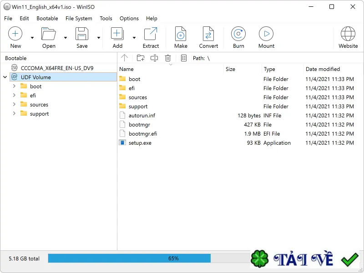Image resolution: width=364 pixels, height=273 pixels.
Task: Open the dropdown arrow next to Add
Action: (134, 38)
